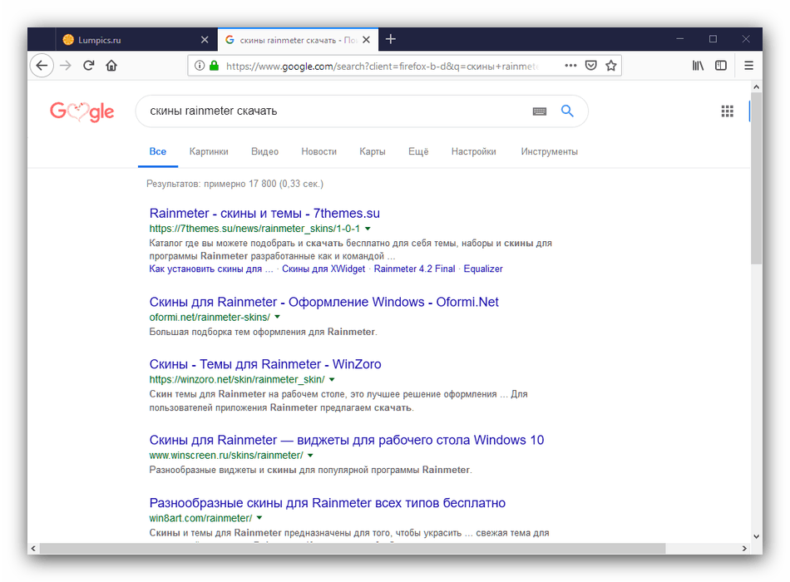Image resolution: width=790 pixels, height=582 pixels.
Task: Click the vertical scrollbar thumb
Action: coord(756,178)
